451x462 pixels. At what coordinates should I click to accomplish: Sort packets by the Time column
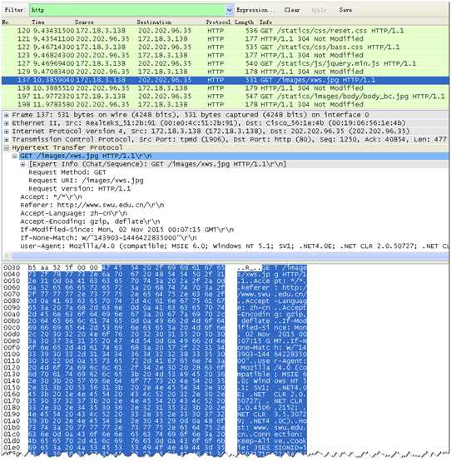pyautogui.click(x=38, y=22)
